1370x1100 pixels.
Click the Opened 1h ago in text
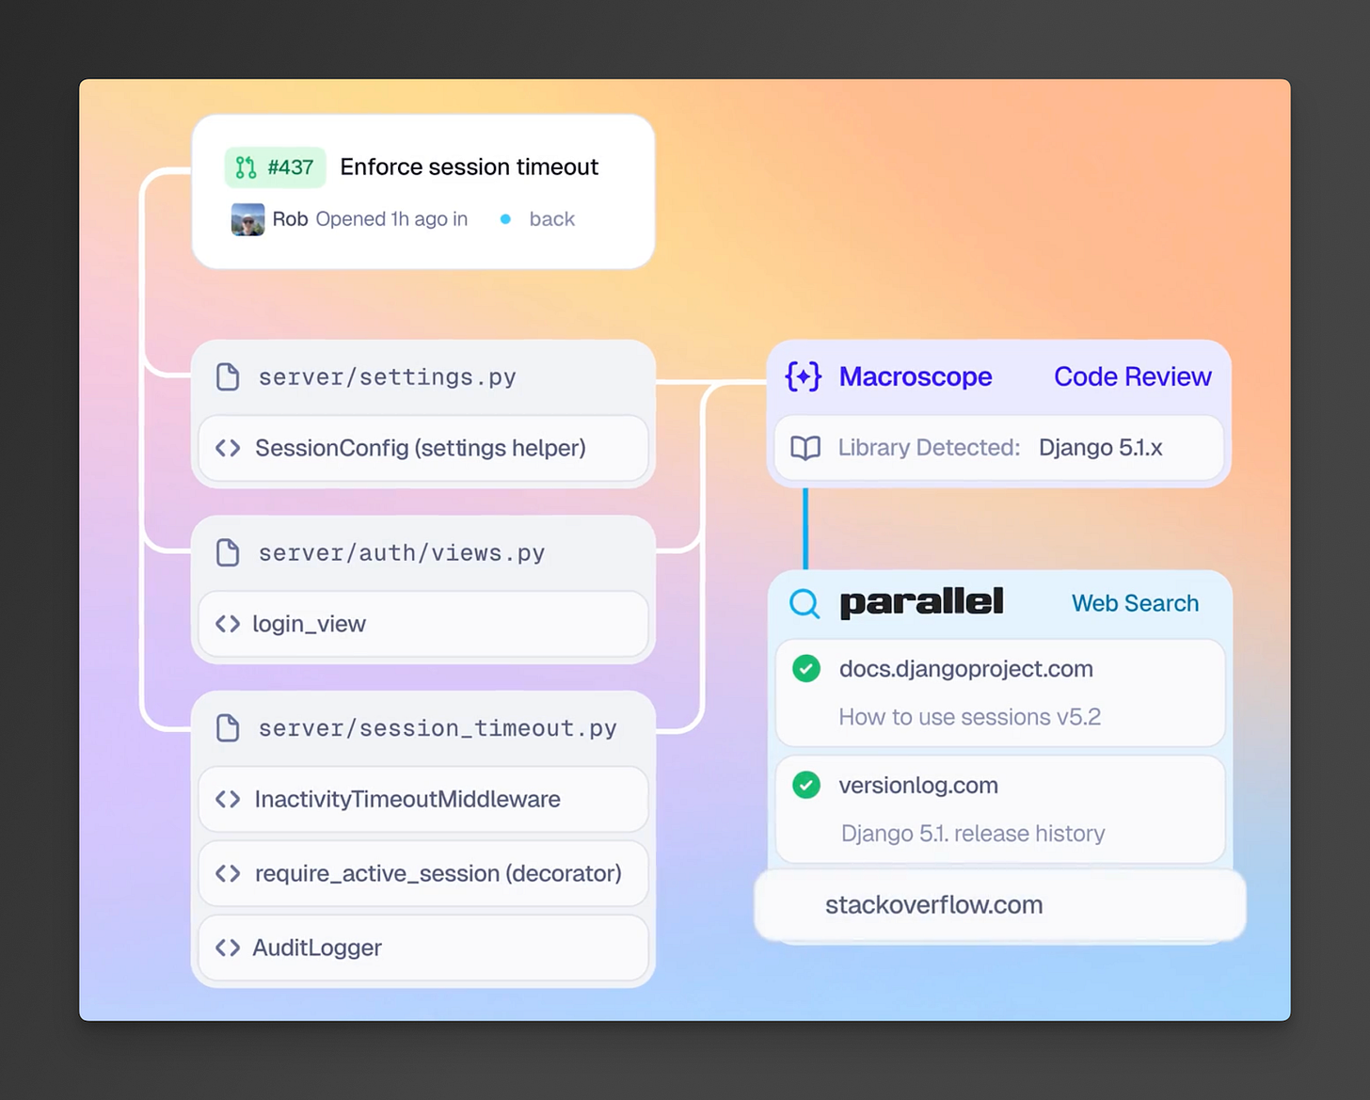[391, 219]
